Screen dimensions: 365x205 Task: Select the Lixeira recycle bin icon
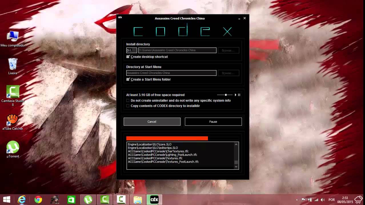pos(13,67)
